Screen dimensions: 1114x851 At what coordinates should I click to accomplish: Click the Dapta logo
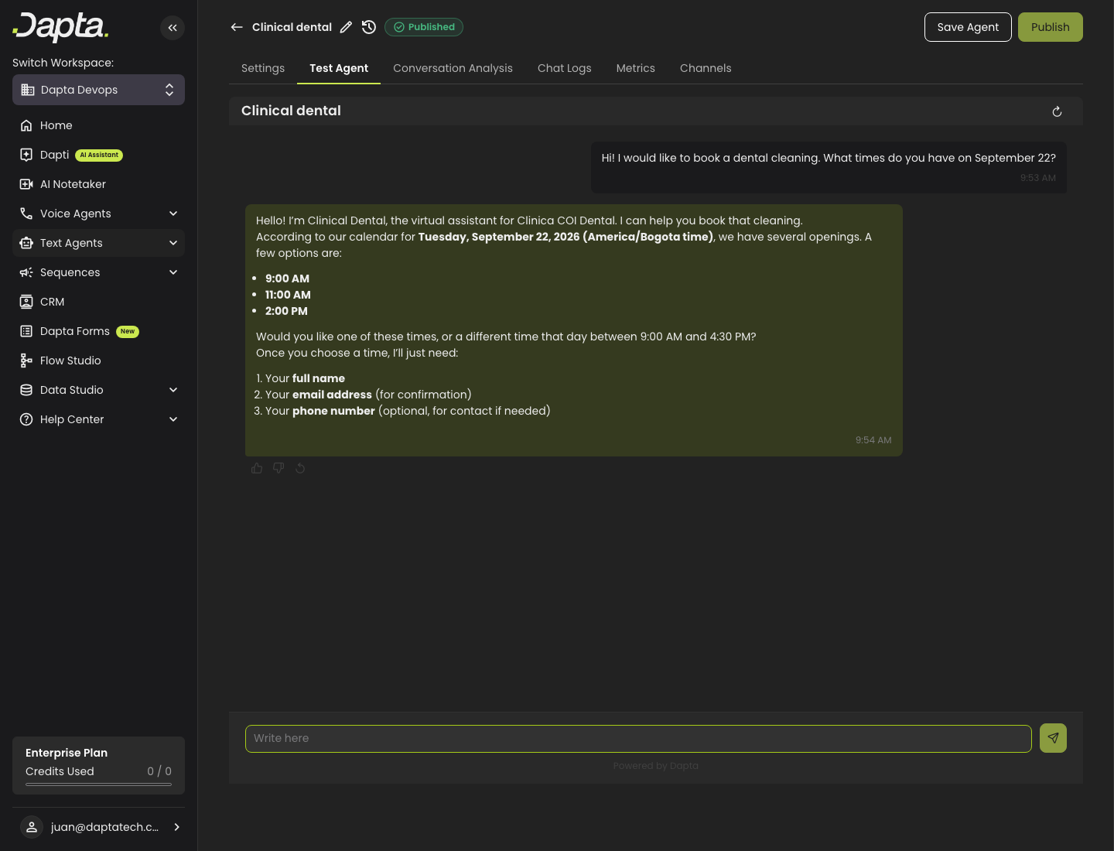coord(60,27)
